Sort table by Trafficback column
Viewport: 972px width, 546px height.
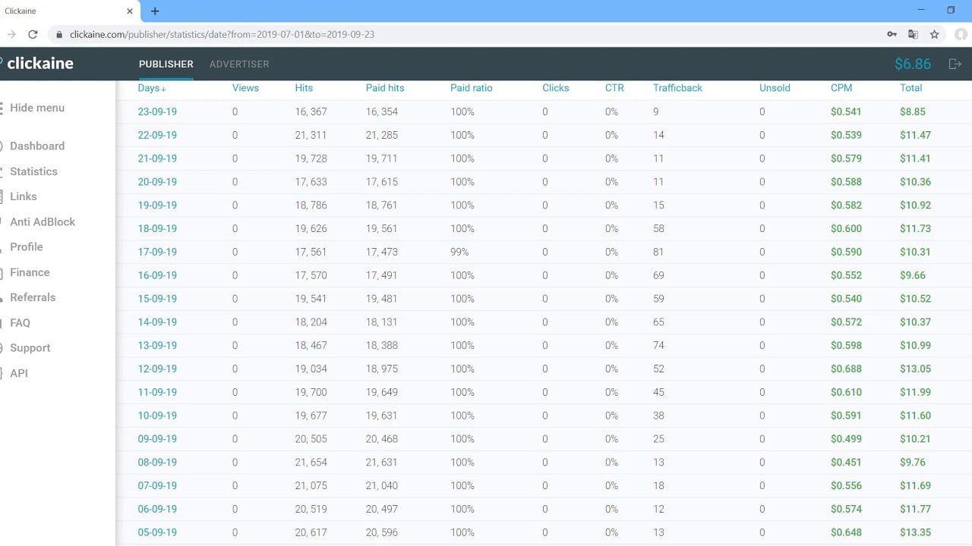click(677, 88)
